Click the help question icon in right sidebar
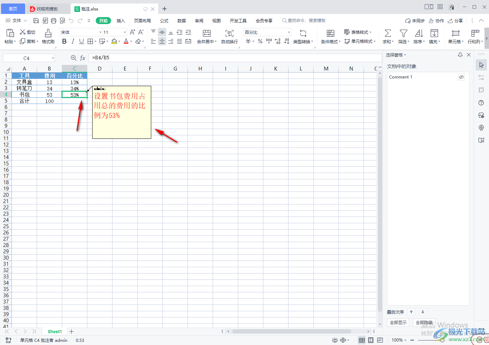The width and height of the screenshot is (489, 345). (481, 103)
